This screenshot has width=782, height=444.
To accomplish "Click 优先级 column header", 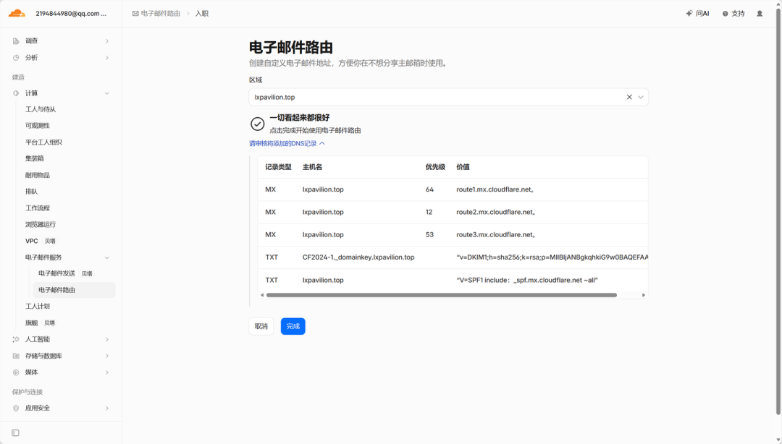I will click(435, 167).
